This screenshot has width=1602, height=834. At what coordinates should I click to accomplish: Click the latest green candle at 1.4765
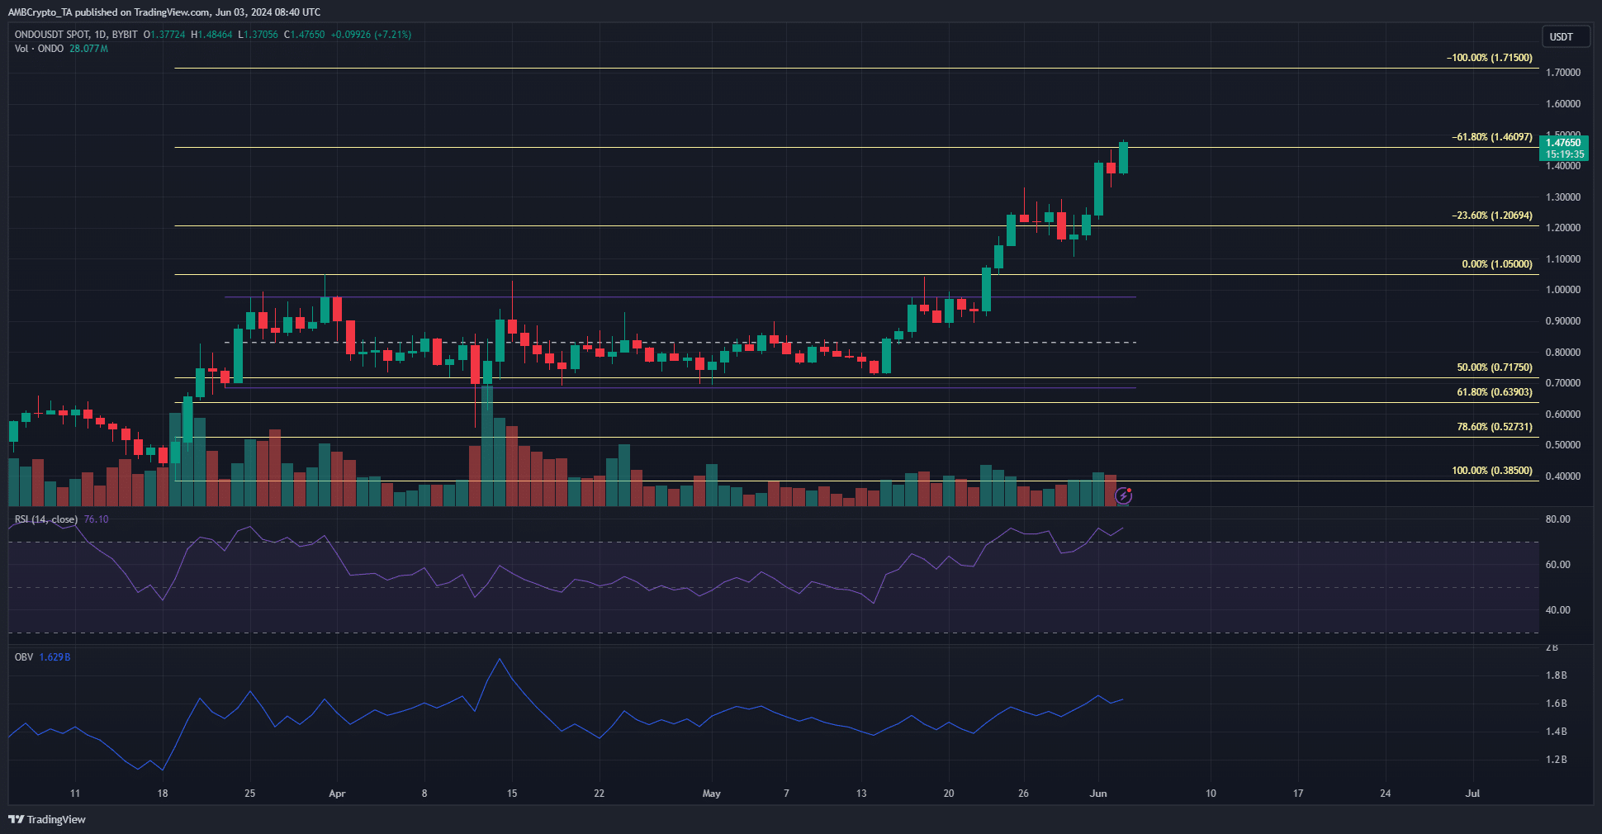point(1123,158)
